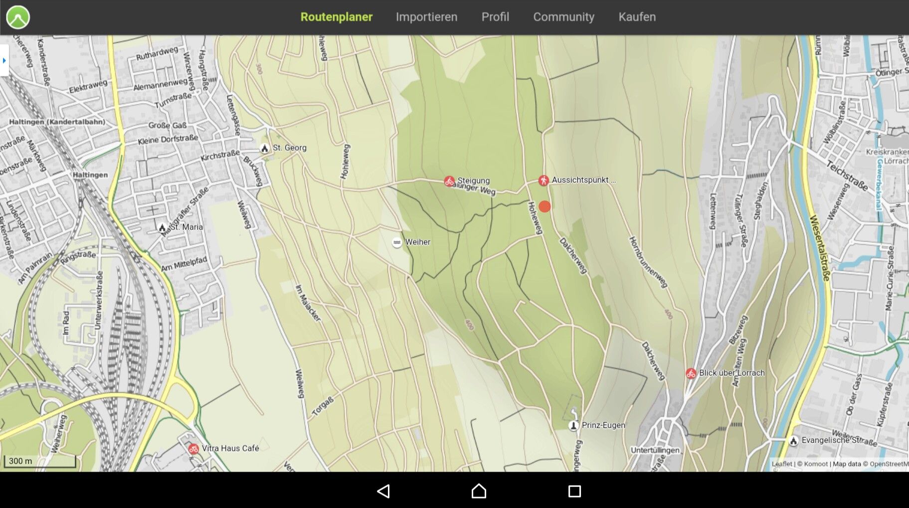Open the Komoot attribution link
The width and height of the screenshot is (909, 508).
point(815,464)
